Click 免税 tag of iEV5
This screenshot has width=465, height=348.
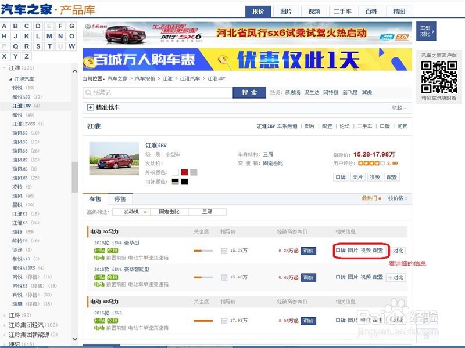pyautogui.click(x=113, y=321)
